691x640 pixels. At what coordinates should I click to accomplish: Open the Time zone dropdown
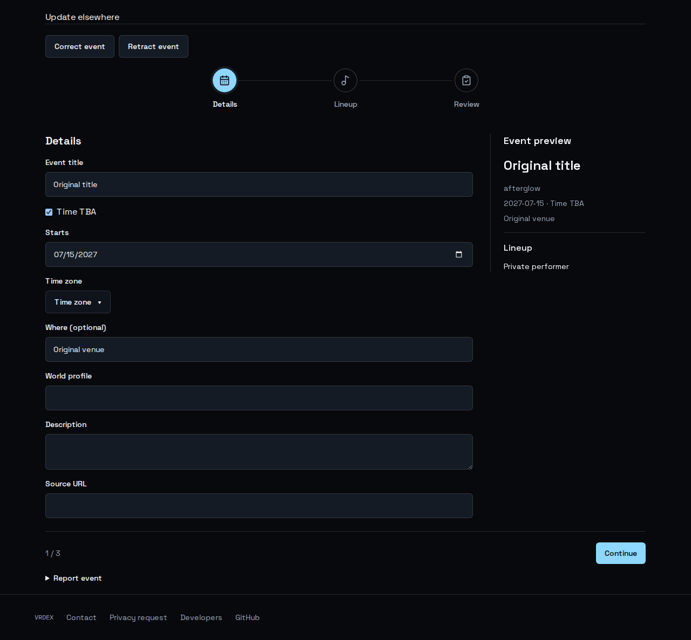[x=78, y=302]
